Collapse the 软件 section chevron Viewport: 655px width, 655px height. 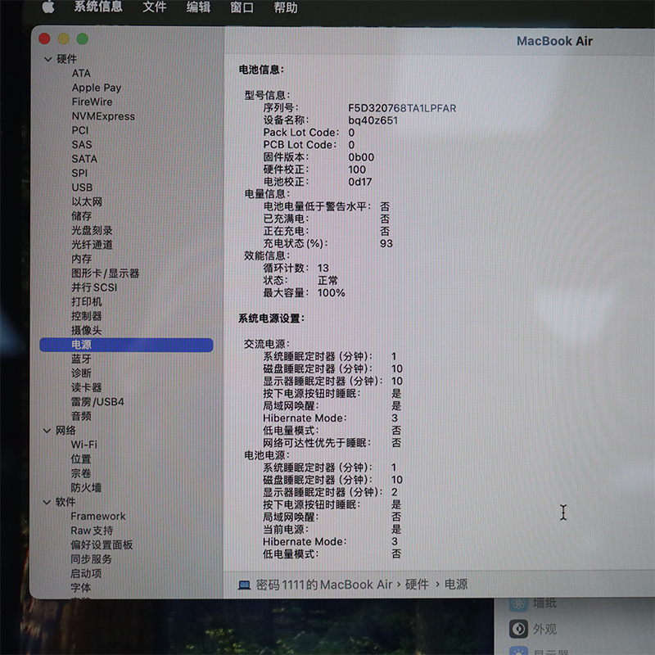coord(47,502)
